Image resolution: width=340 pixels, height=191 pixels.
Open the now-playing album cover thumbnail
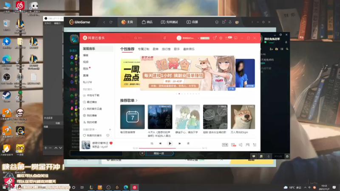86,145
